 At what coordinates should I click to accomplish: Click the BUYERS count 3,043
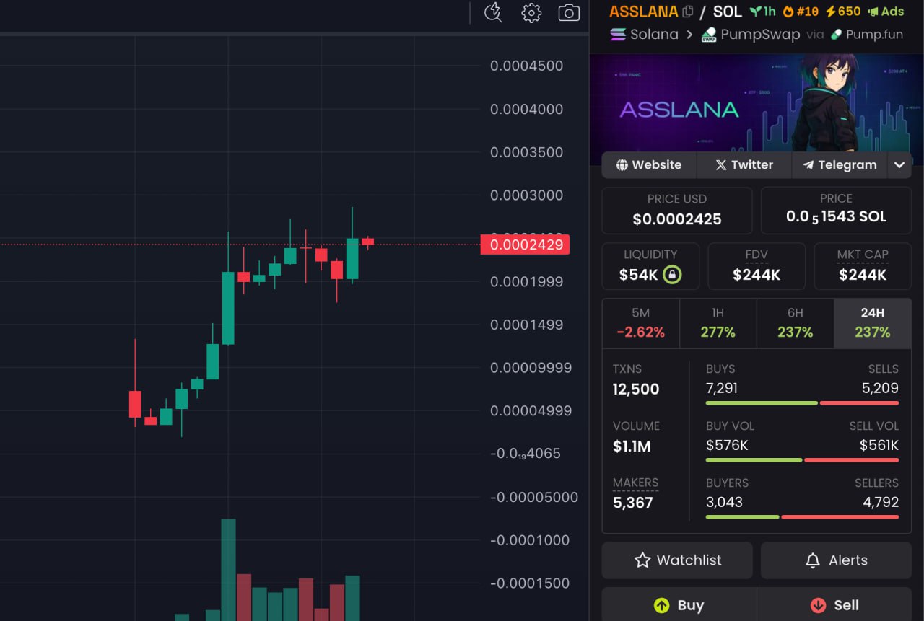[724, 502]
